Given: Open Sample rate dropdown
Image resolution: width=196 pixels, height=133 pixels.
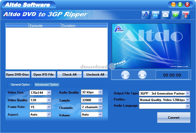Looking at the screenshot, I should point(100,100).
